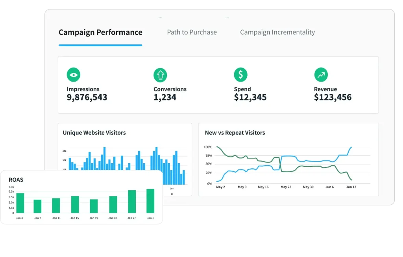Click the Unique Website Visitors chart title
Screen dimensions: 403x257
pos(94,133)
